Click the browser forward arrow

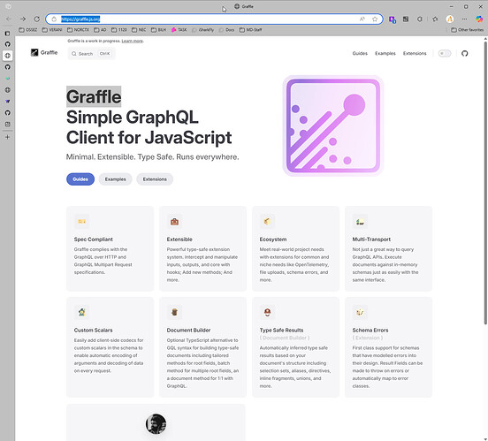23,19
